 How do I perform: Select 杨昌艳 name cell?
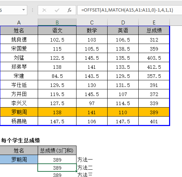pos(19,121)
